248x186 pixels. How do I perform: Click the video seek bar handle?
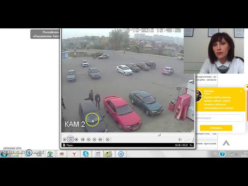[159, 134]
